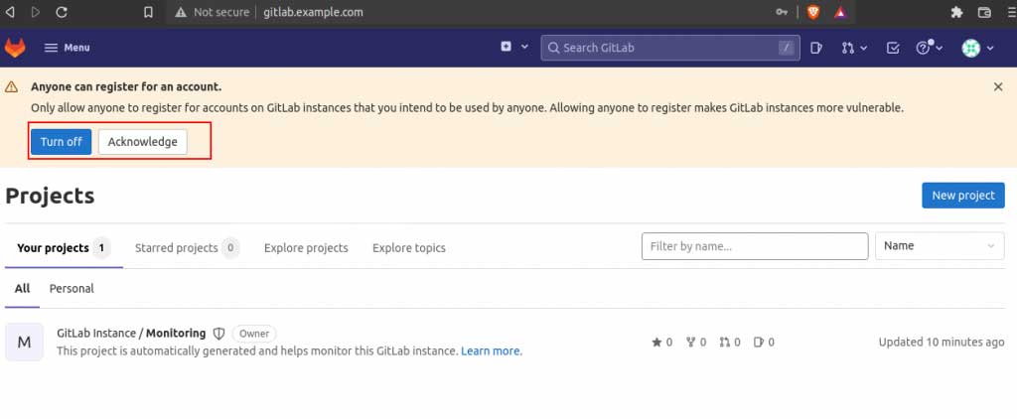Open the Issues icon in navbar

point(815,48)
